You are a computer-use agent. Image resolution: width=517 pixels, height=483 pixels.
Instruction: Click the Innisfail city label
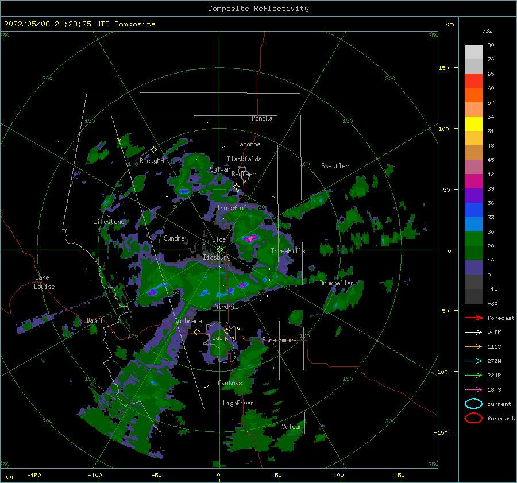[232, 208]
